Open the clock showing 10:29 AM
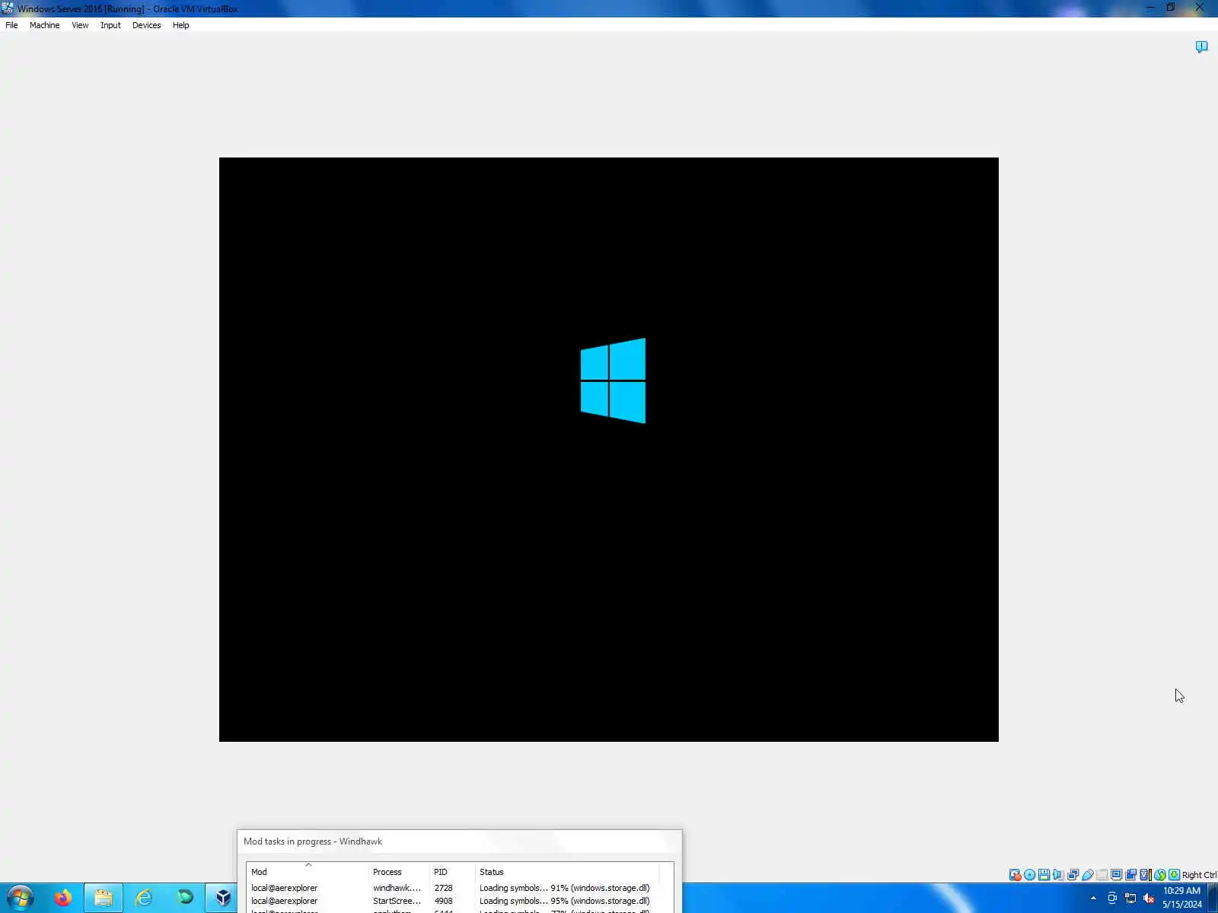This screenshot has height=913, width=1218. click(1181, 898)
